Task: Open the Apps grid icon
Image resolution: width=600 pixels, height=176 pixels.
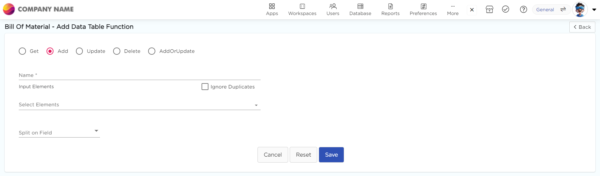Action: [x=272, y=7]
